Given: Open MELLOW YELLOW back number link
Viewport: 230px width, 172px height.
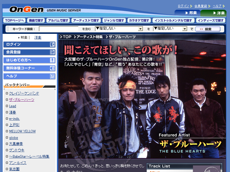Looking at the screenshot, I should click(x=22, y=131).
